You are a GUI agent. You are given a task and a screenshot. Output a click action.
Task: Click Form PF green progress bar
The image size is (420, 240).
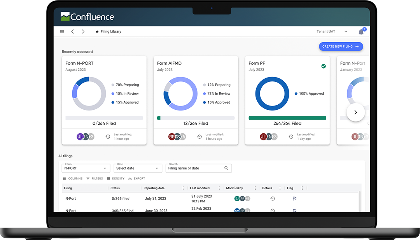[x=287, y=118]
